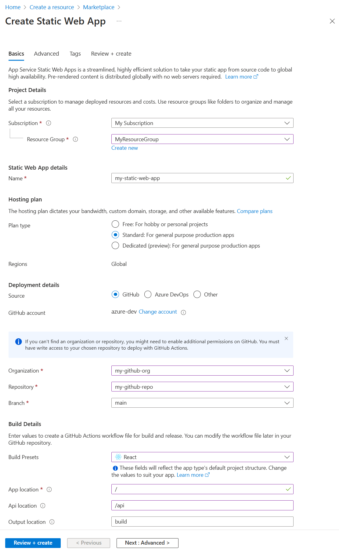Dismiss the GitHub permissions info banner

[286, 338]
